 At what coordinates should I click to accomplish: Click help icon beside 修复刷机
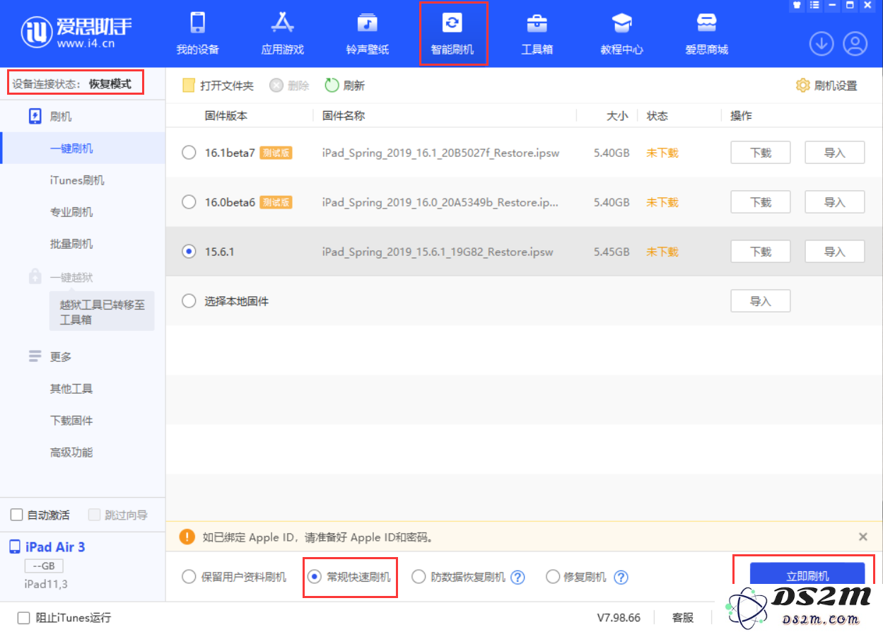point(621,578)
